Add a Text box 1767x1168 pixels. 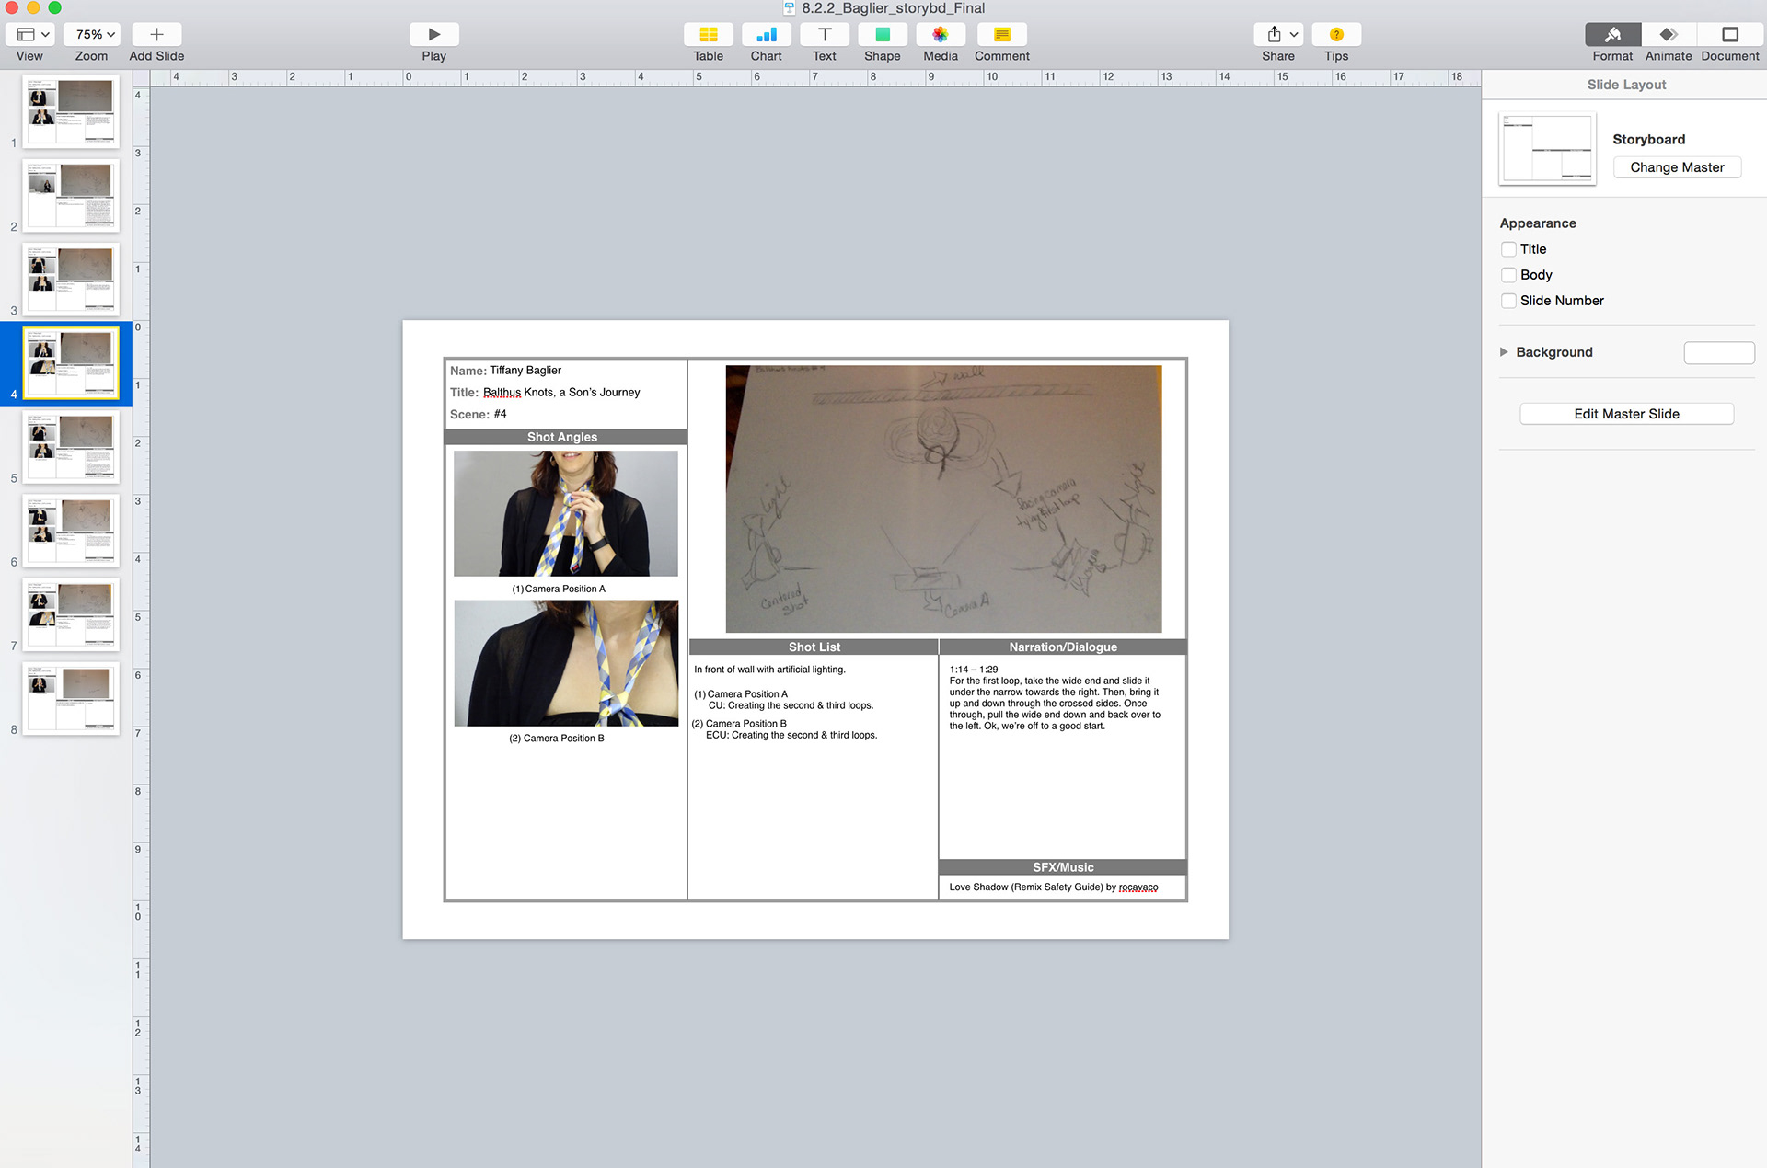(824, 35)
